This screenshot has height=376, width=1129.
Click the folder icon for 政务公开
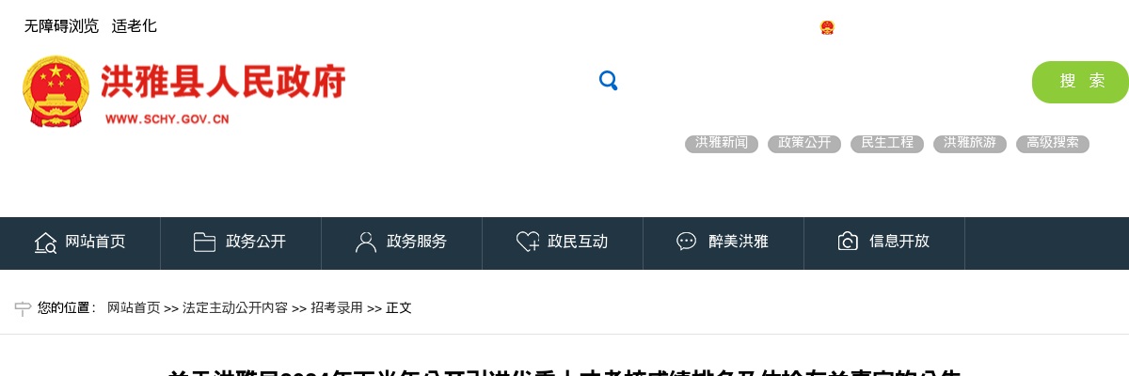(x=204, y=242)
